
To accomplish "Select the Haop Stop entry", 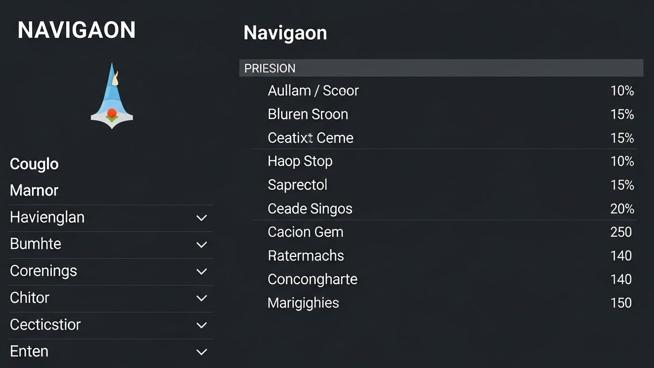I will [300, 161].
